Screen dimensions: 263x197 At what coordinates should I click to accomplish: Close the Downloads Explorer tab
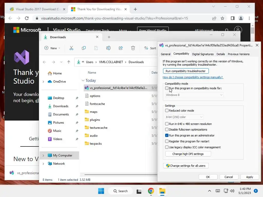click(97, 37)
